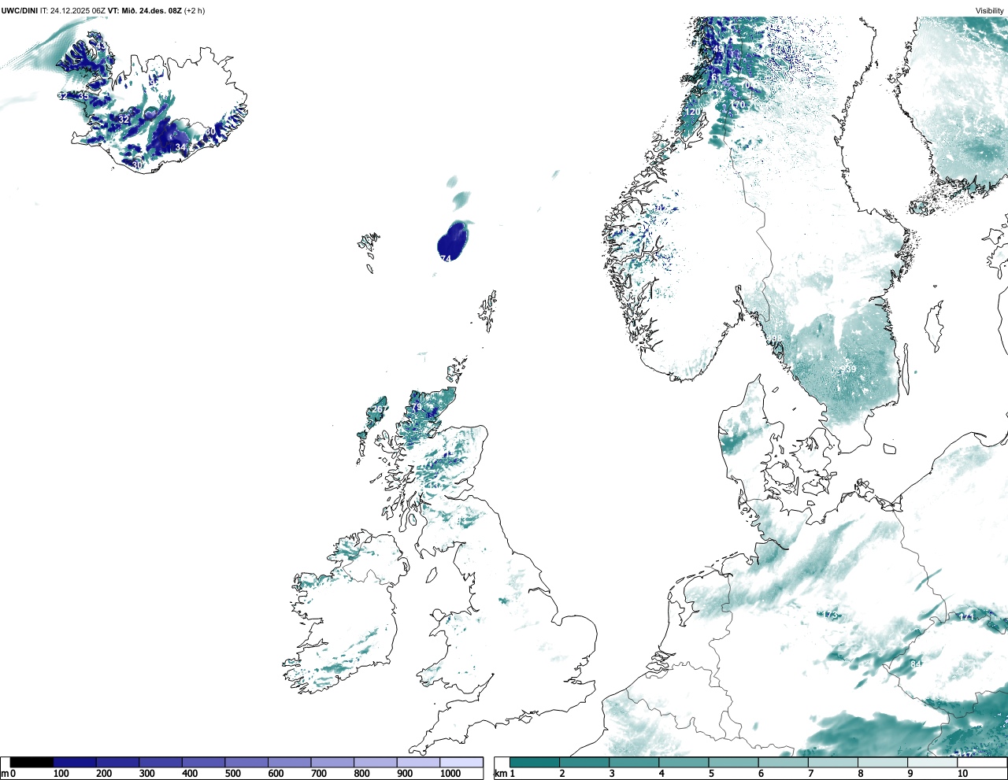Click the 700–800 m legend color swatch
This screenshot has height=780, width=1008.
click(x=332, y=762)
